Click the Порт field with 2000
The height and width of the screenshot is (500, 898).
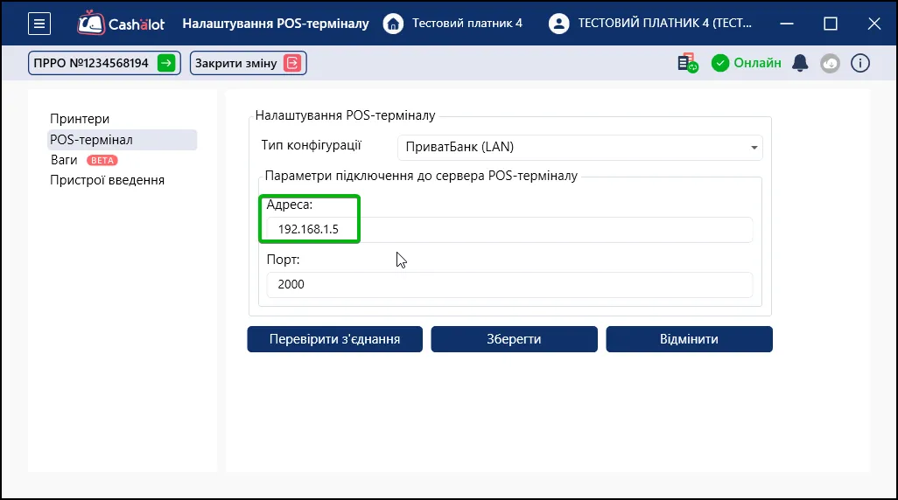point(509,284)
